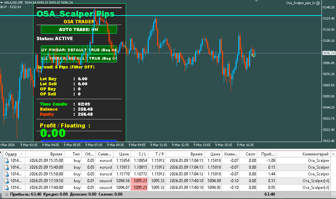The height and width of the screenshot is (199, 336).
Task: Click the Profit / Floating label
Action: 65,126
